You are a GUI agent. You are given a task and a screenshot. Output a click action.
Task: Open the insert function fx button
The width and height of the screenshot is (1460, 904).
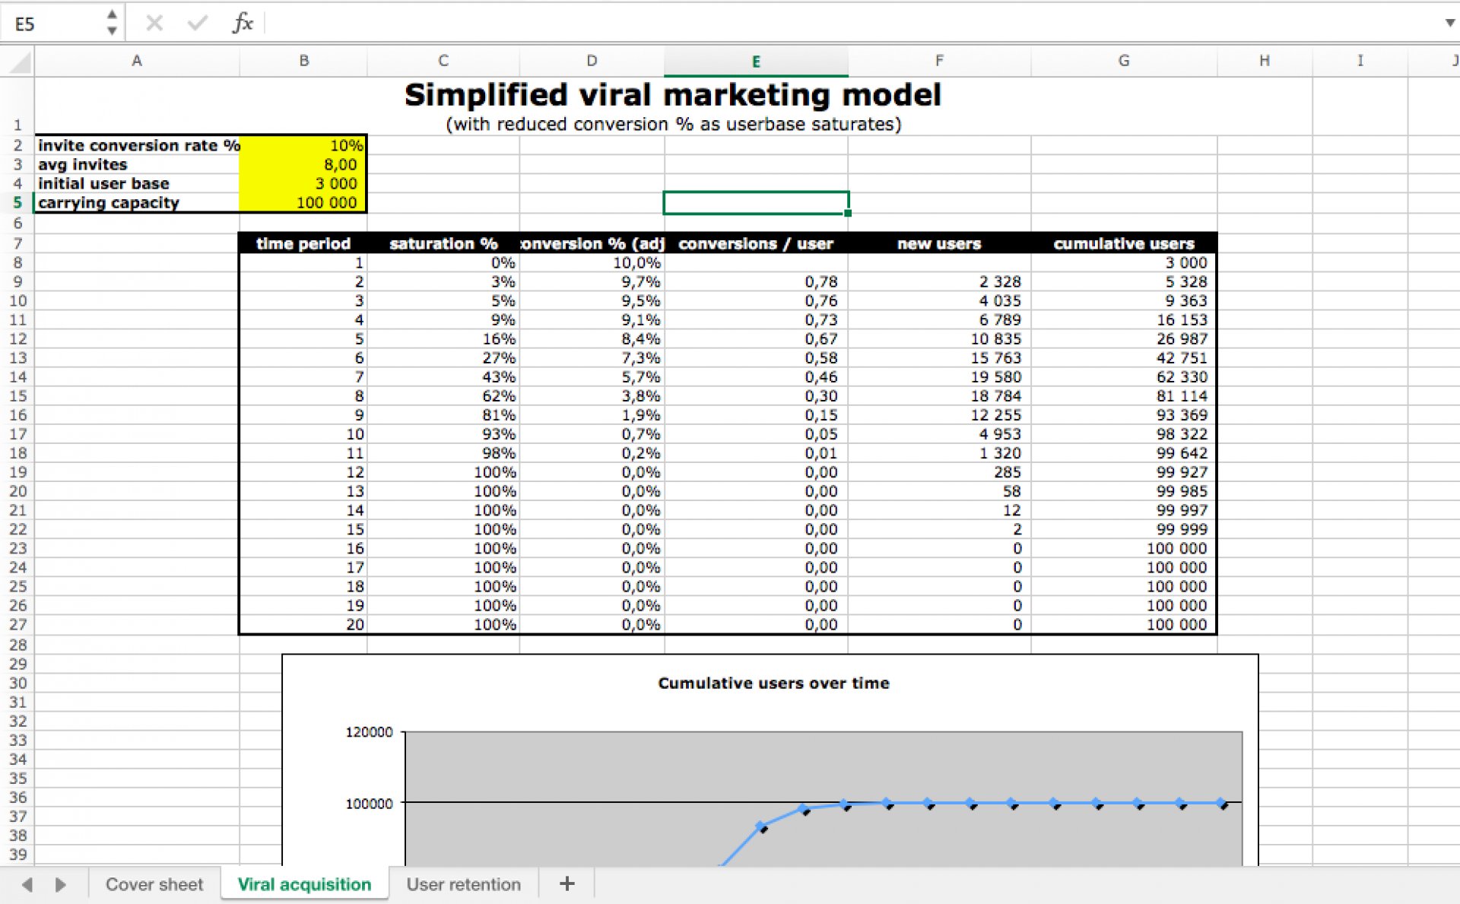[242, 23]
